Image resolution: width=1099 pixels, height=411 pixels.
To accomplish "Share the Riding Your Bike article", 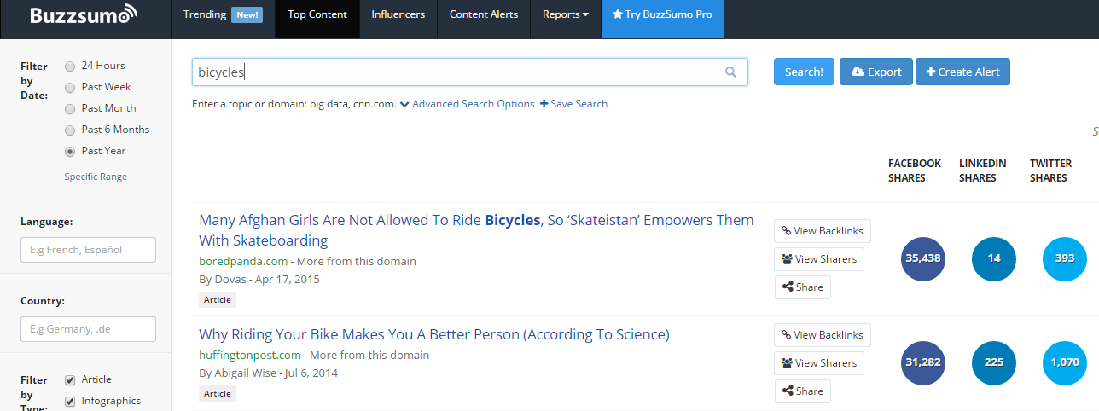I will (x=802, y=391).
